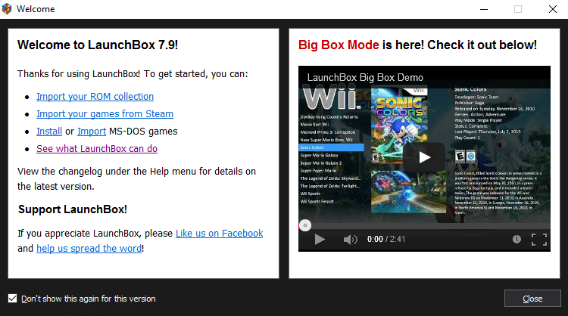Image resolution: width=568 pixels, height=316 pixels.
Task: Mute the video with the speaker icon
Action: pos(350,240)
